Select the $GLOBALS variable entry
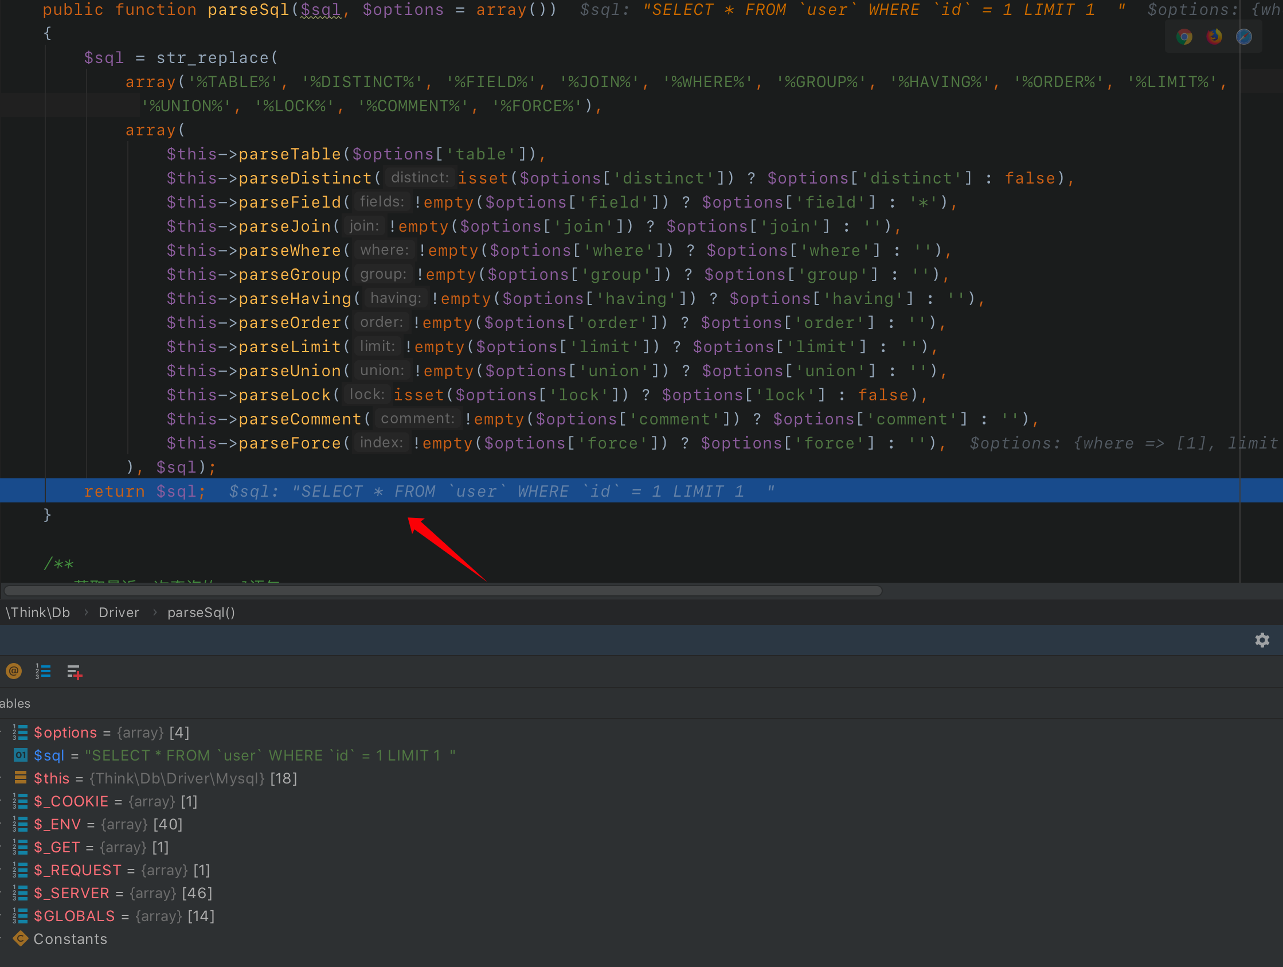This screenshot has width=1283, height=967. coord(75,916)
